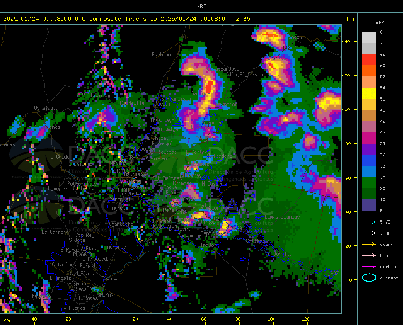This screenshot has height=325, width=403.
Task: Click the 'current' legend label
Action: pos(389,278)
